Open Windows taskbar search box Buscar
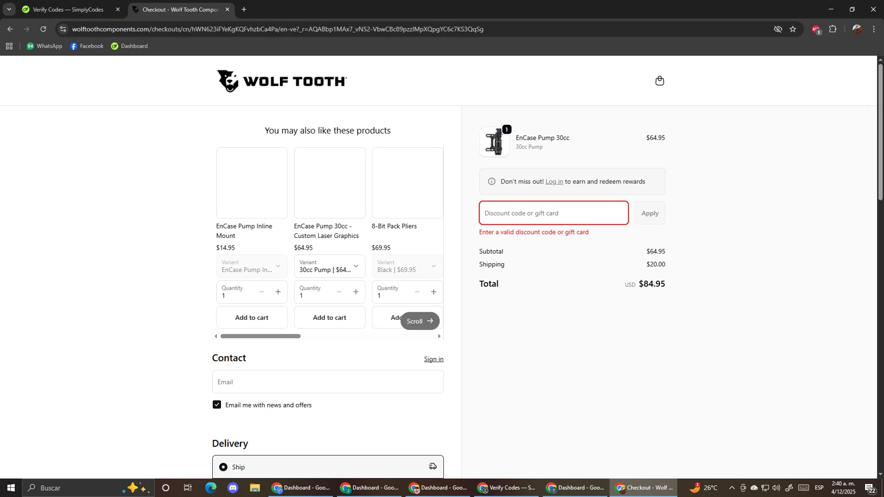This screenshot has width=884, height=497. coord(88,488)
